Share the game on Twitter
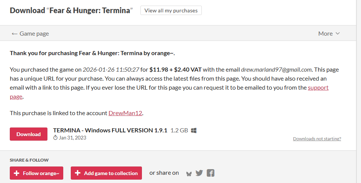The width and height of the screenshot is (361, 183). pos(199,173)
